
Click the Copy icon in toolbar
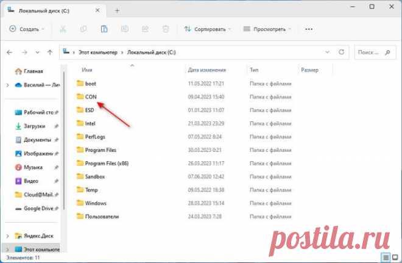click(83, 29)
